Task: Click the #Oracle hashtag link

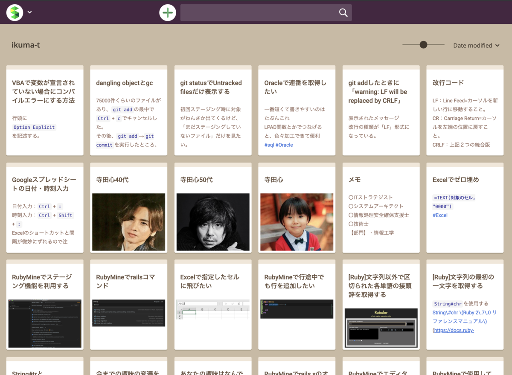Action: click(284, 145)
